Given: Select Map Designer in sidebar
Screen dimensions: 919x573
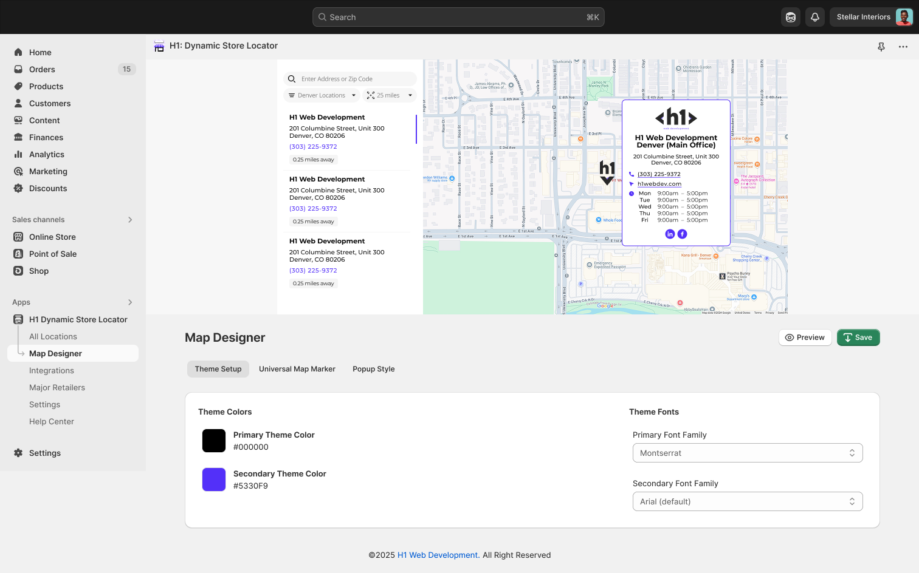Looking at the screenshot, I should (73, 353).
